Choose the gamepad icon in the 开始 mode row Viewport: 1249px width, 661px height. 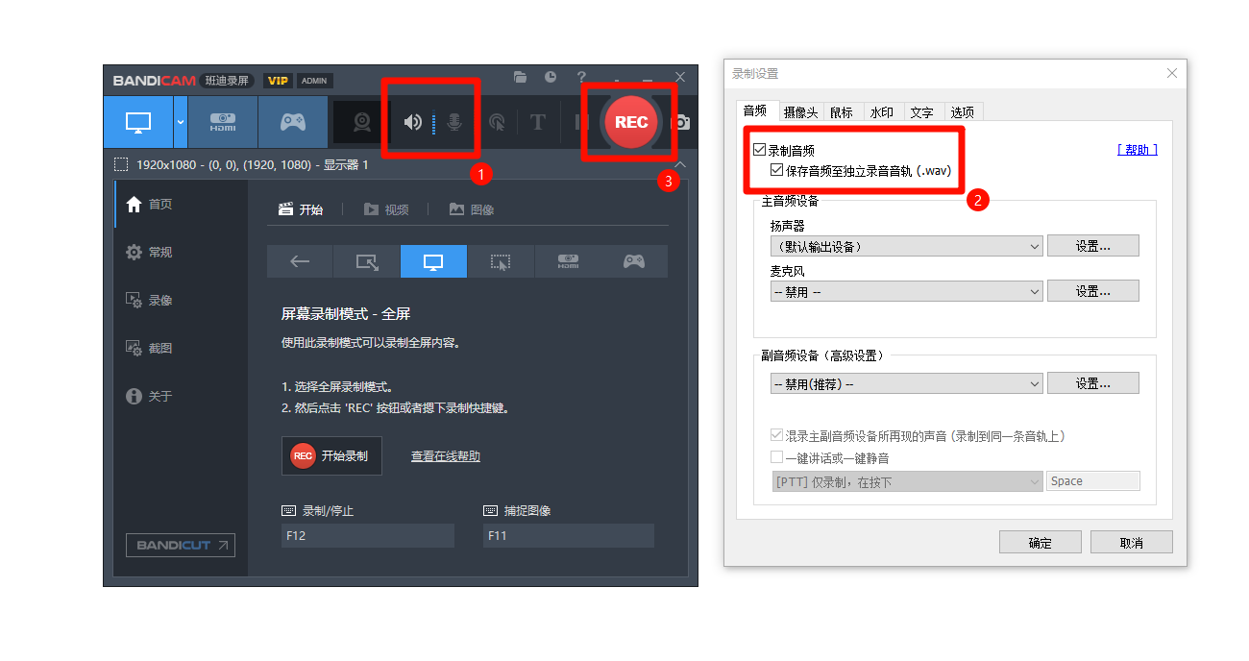634,261
